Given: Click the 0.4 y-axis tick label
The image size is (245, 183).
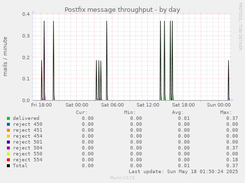Looking at the screenshot, I should [26, 14].
